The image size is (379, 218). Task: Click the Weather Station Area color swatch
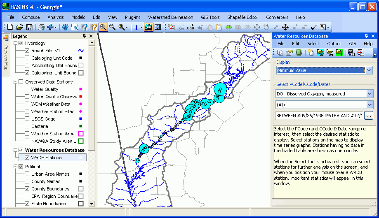click(x=81, y=134)
